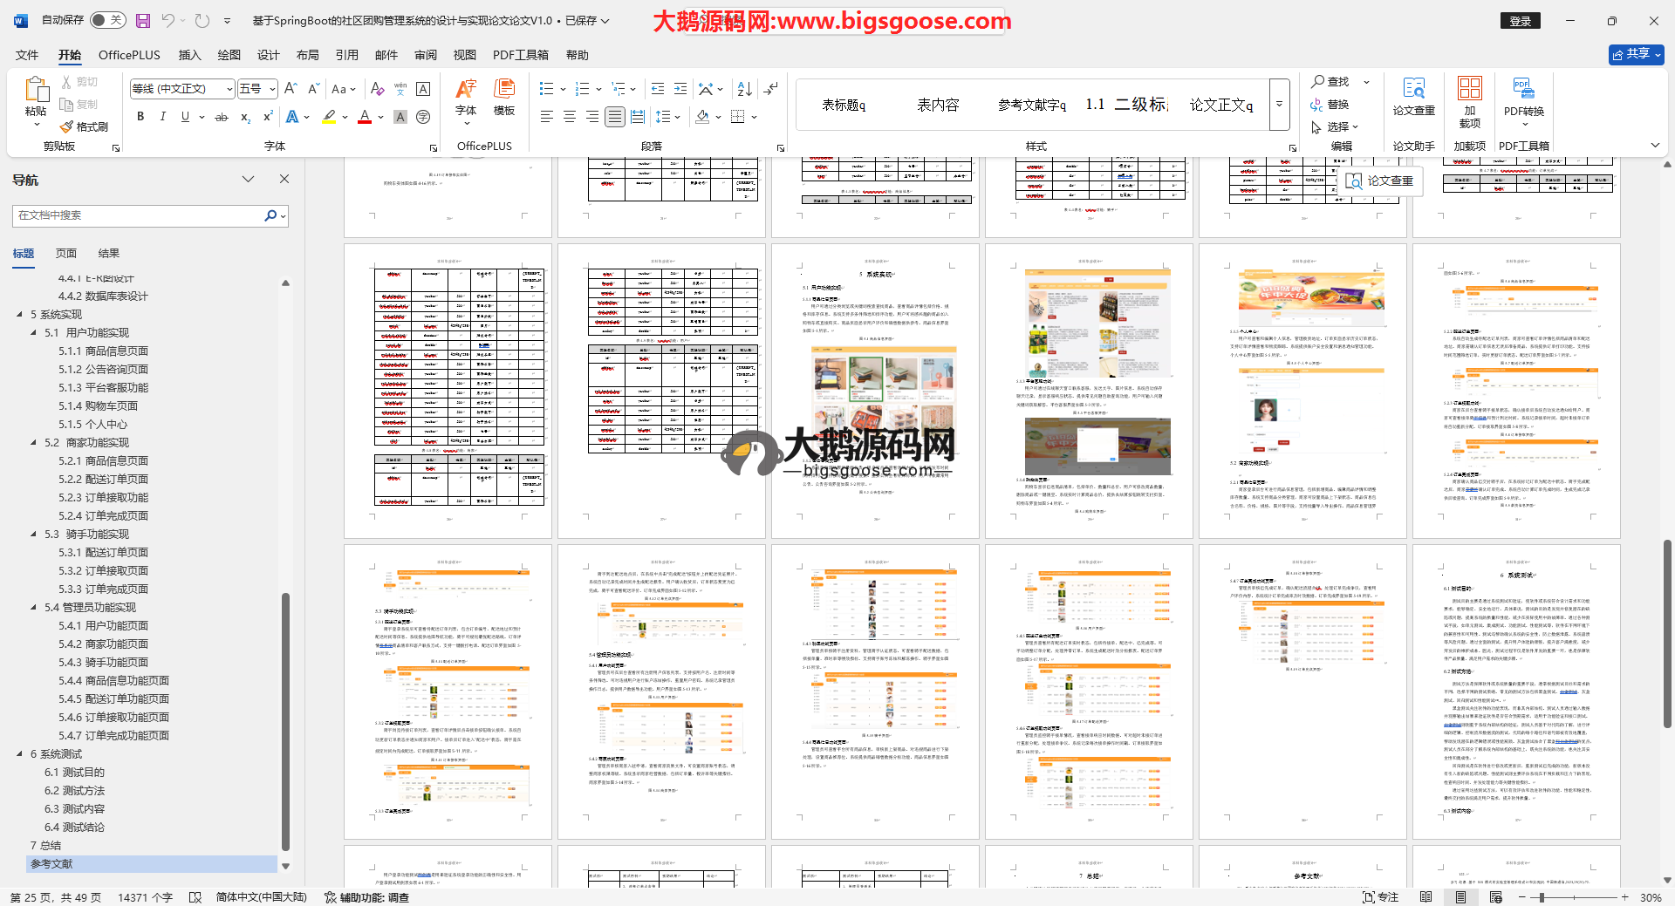Click the italic formatting icon
This screenshot has height=906, width=1675.
click(162, 117)
